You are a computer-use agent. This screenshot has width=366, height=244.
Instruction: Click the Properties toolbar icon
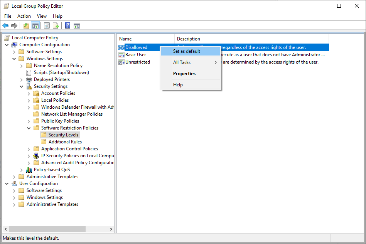click(47, 26)
